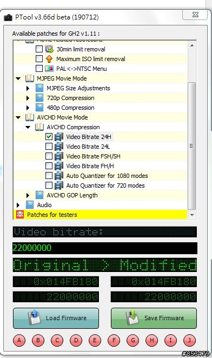Click the open book icon for AVCHD Movie Mode
Viewport: 212px width, 358px height.
click(x=30, y=117)
